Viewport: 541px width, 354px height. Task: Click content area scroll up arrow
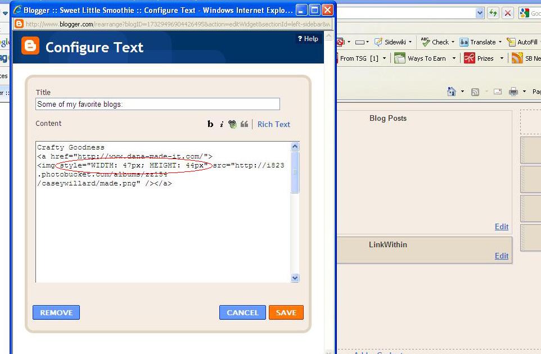pyautogui.click(x=295, y=147)
